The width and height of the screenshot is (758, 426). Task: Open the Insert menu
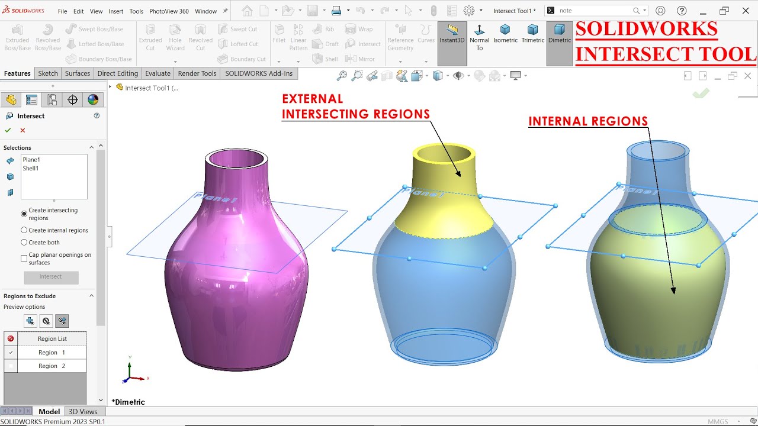[116, 11]
